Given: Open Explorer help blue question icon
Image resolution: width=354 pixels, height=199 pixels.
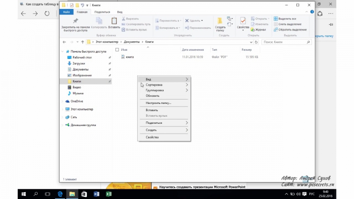Looking at the screenshot, I should point(312,12).
